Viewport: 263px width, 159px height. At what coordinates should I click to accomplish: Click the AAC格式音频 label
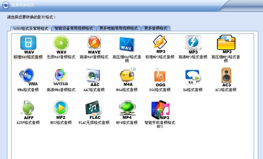click(x=94, y=90)
